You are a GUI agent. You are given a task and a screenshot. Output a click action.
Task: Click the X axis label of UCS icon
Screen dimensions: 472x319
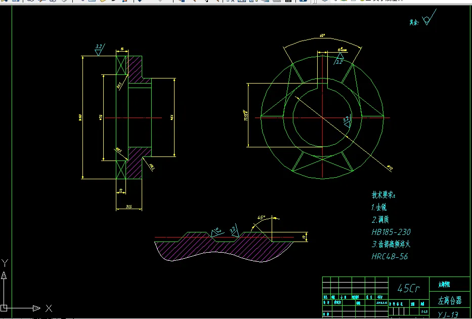click(49, 308)
